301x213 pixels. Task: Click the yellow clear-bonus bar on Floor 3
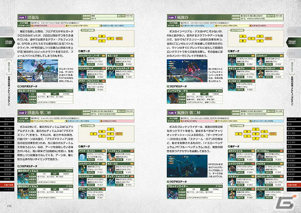pos(232,26)
